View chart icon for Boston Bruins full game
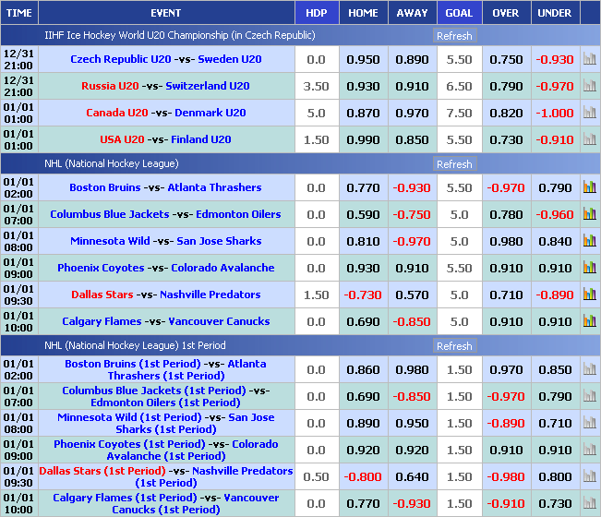 tap(589, 187)
